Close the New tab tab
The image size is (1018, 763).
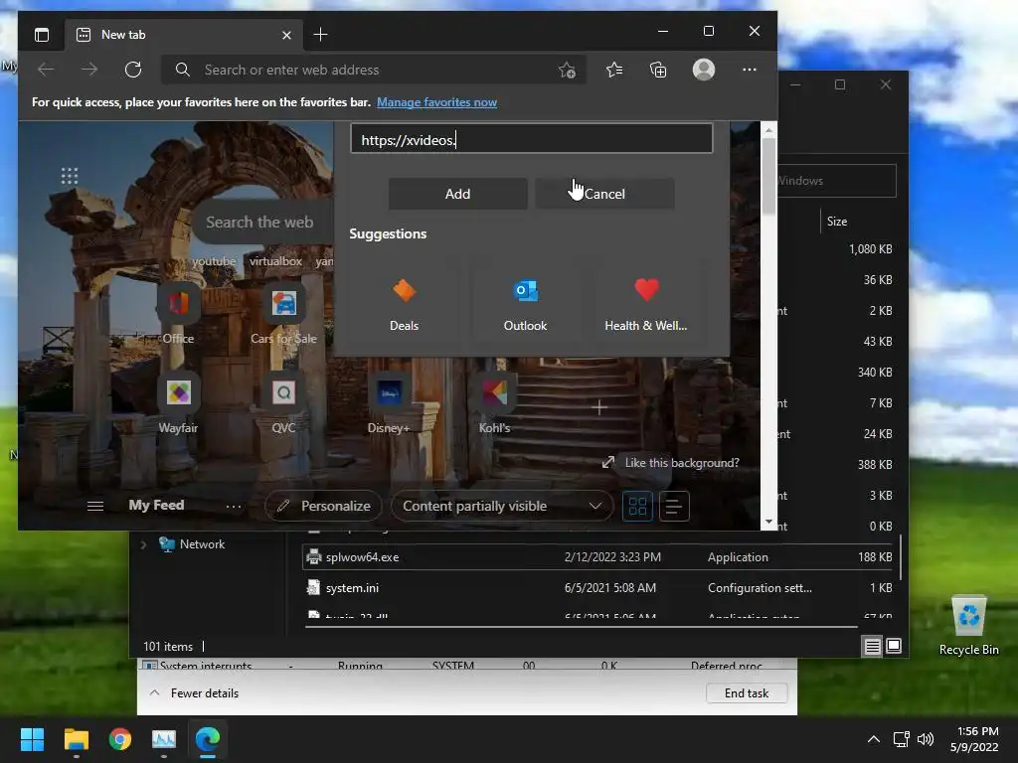286,35
